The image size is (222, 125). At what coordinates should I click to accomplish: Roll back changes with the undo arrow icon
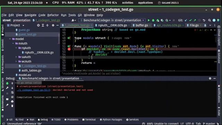(x=204, y=20)
